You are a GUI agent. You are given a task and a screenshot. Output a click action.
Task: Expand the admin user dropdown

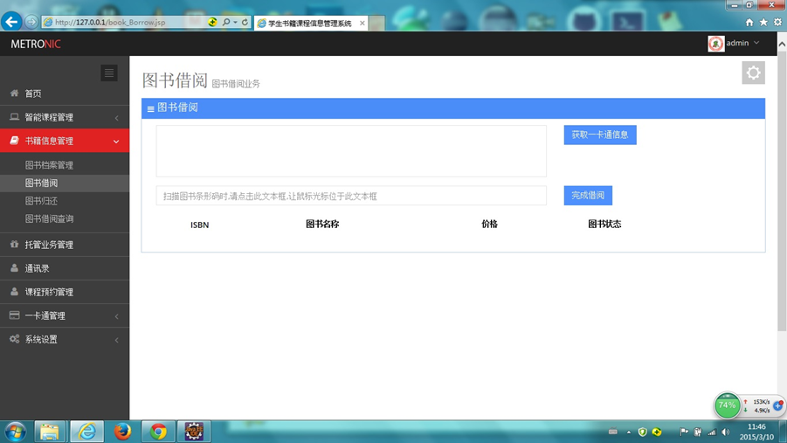click(756, 43)
